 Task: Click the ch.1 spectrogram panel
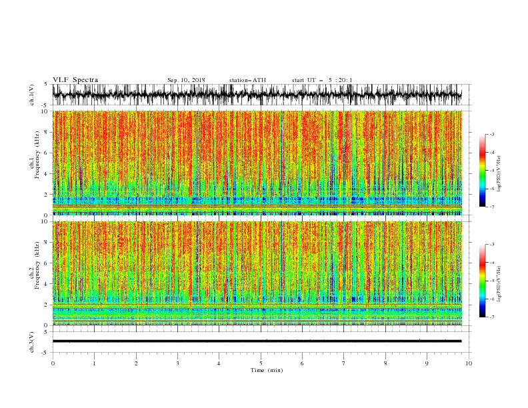tap(257, 163)
